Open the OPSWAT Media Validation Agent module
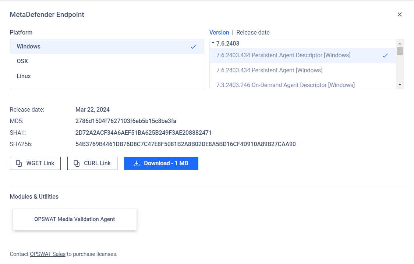The height and width of the screenshot is (264, 414). [75, 219]
